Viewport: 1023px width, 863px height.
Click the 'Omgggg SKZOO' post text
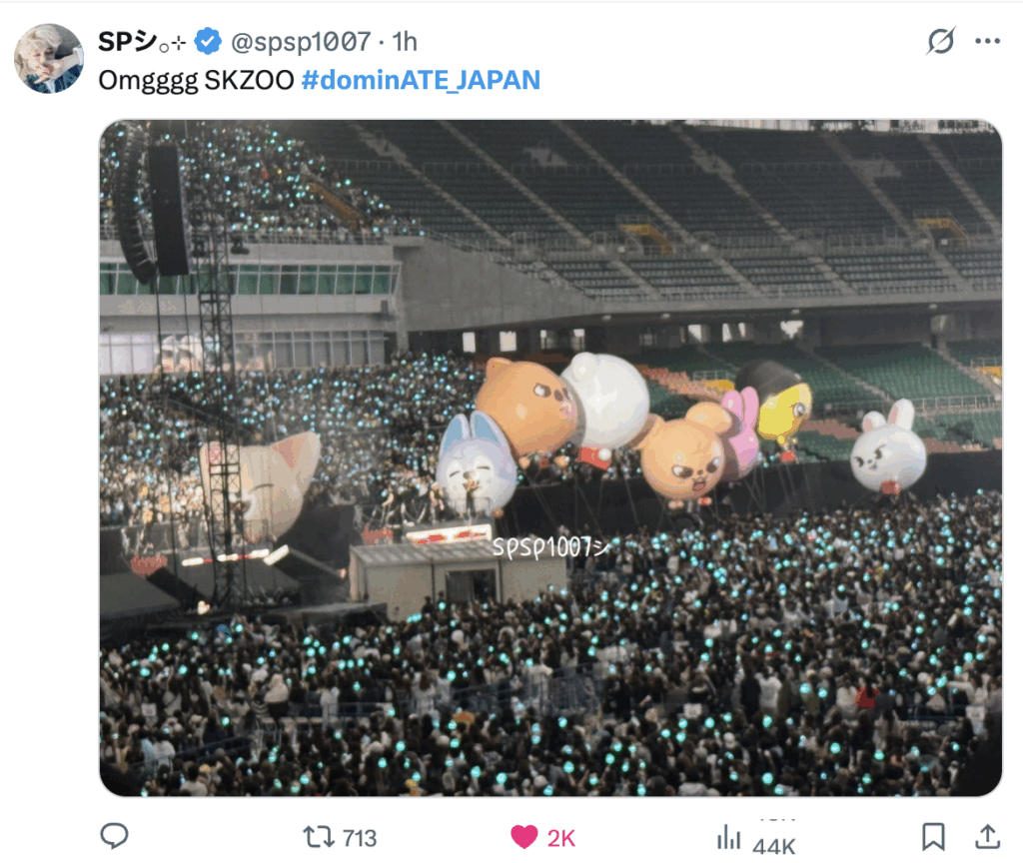click(197, 80)
